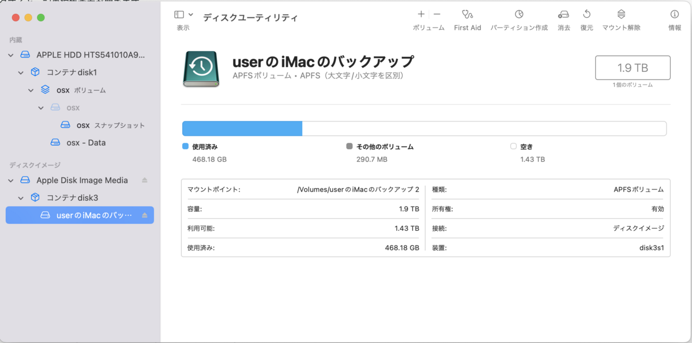Click the userのiMacのバックアップ heading
This screenshot has width=692, height=343.
point(323,62)
